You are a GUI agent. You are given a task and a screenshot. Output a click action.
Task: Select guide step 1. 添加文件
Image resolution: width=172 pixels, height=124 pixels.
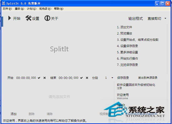click(124, 27)
